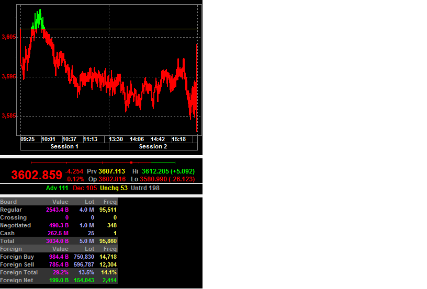Click the Foreign Net lot 154,043

[84, 280]
